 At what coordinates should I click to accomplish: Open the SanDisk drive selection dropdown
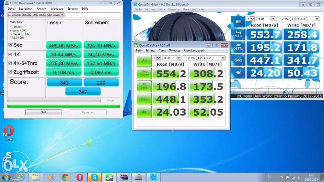coord(36,15)
